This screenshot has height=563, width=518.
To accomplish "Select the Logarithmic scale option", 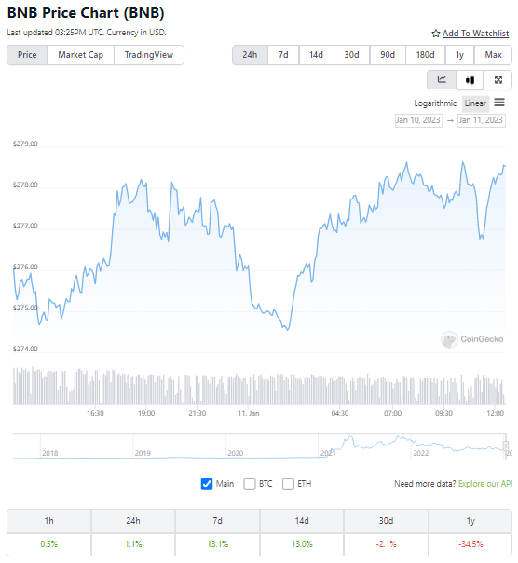I will tap(435, 103).
